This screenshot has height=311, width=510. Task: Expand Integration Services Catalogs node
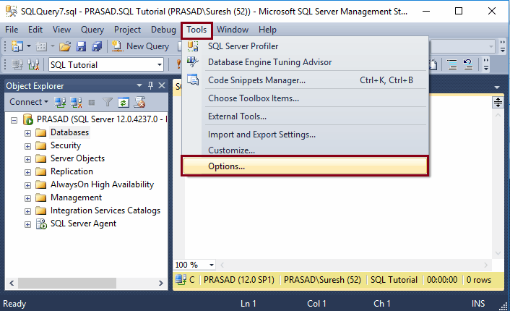(x=27, y=211)
